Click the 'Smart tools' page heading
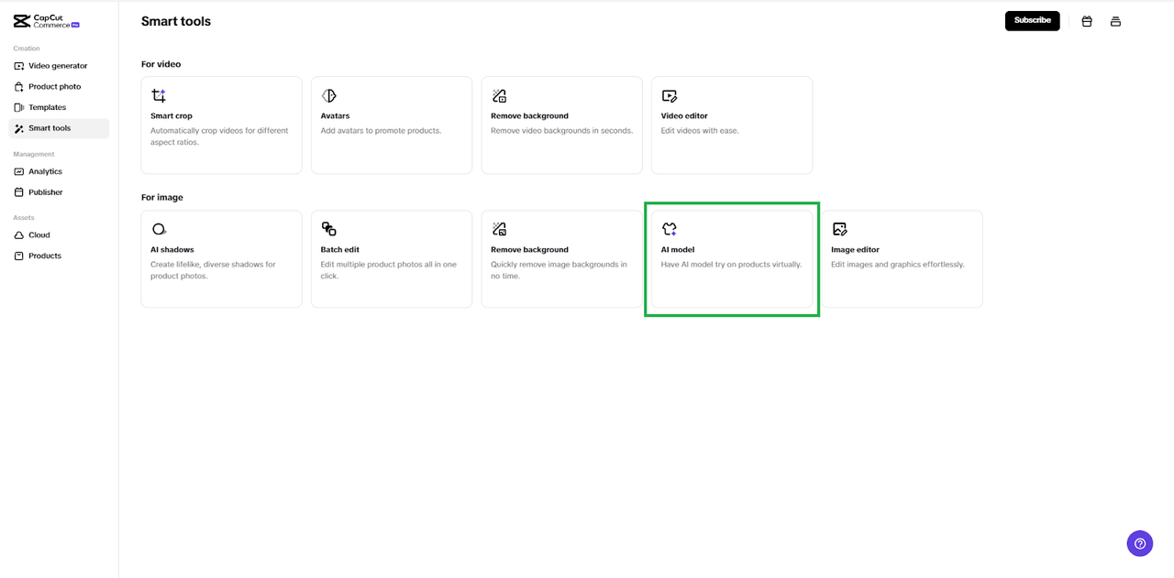The height and width of the screenshot is (578, 1174). 176,21
